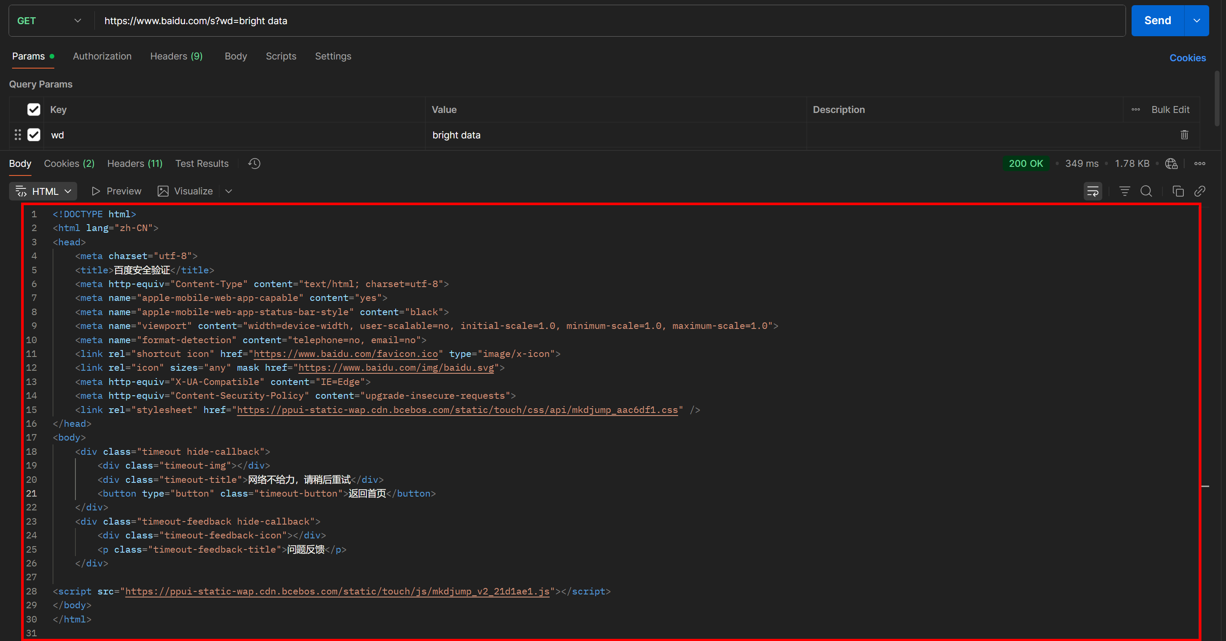Open the GET method dropdown

78,20
